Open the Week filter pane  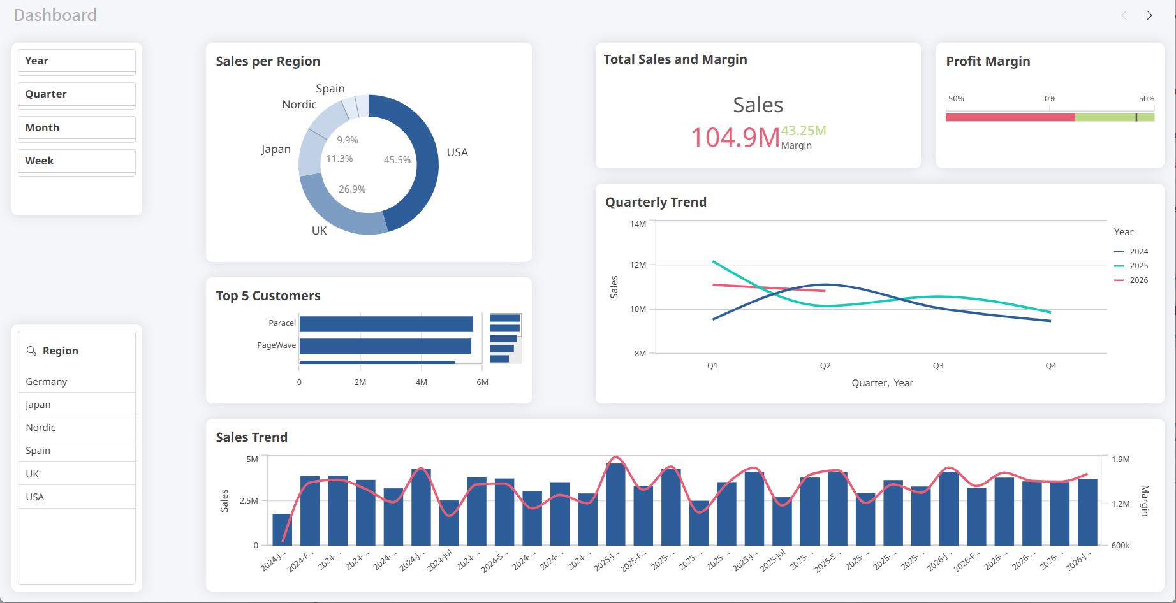point(77,161)
